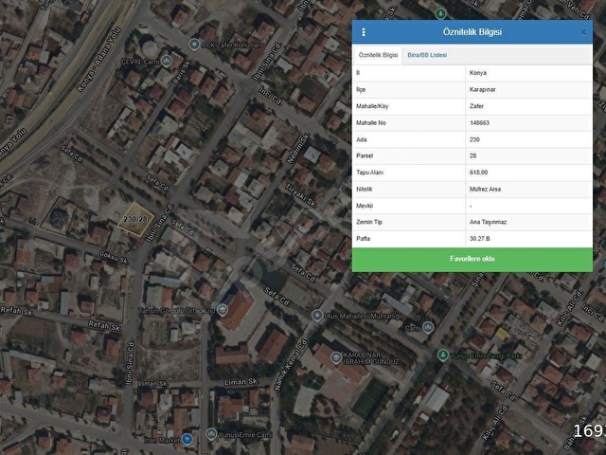The image size is (606, 455).
Task: Click the Mahalle No value 148663
Action: (480, 122)
